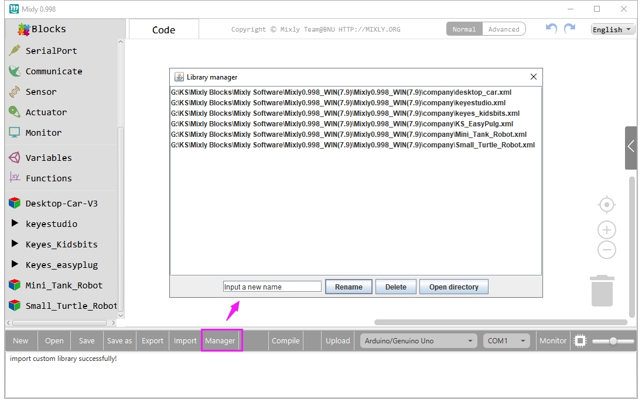This screenshot has height=403, width=642.
Task: Click the trash can icon
Action: click(602, 291)
